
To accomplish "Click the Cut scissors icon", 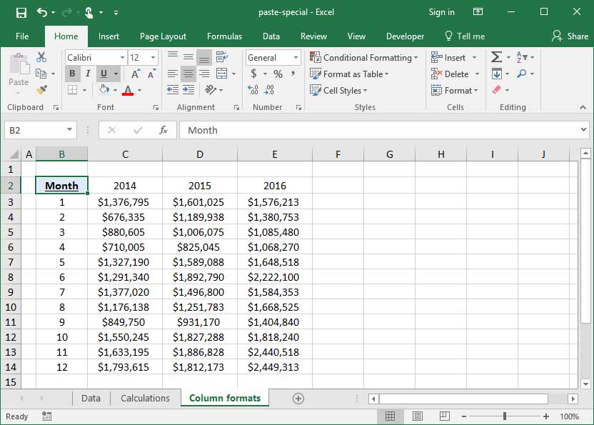I will click(x=41, y=58).
